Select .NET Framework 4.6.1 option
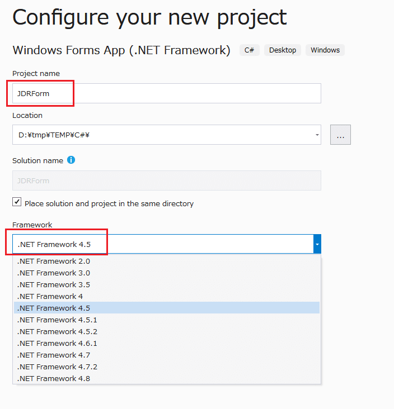 click(x=57, y=343)
